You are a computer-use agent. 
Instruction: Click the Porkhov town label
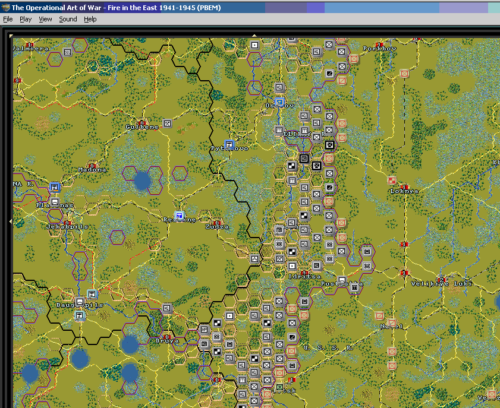pyautogui.click(x=379, y=49)
